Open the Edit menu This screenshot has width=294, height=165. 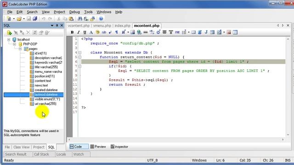click(x=19, y=12)
